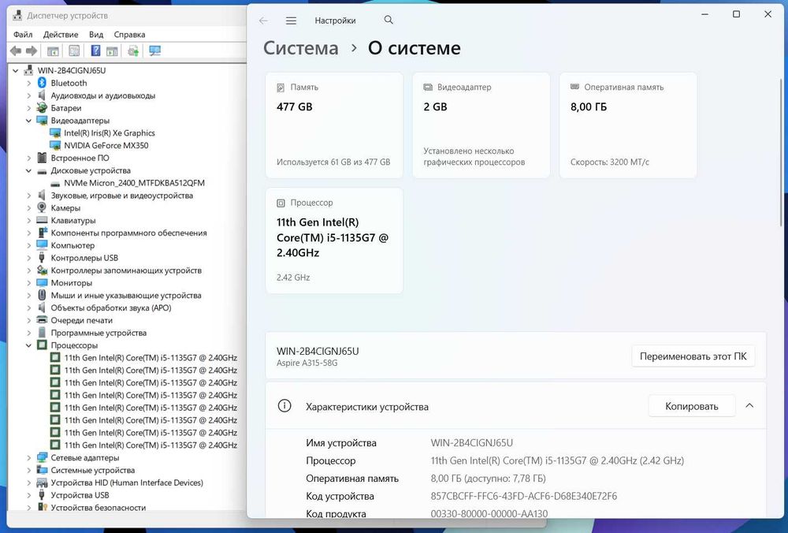Click the info icon next to Характеристики устройства
The image size is (788, 533).
click(284, 406)
